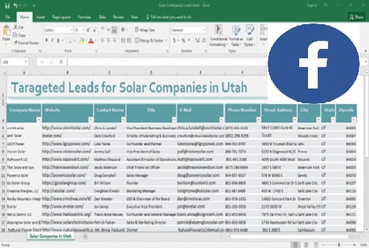The width and height of the screenshot is (369, 248).
Task: Open Company Name filter dropdown
Action: coord(38,120)
